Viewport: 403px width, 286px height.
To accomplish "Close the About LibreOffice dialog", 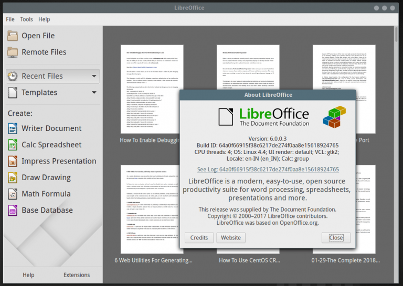I will pos(336,237).
